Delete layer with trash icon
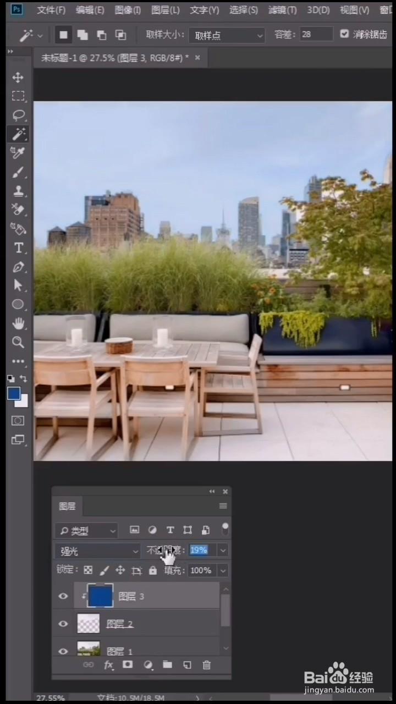This screenshot has height=704, width=396. point(207,665)
